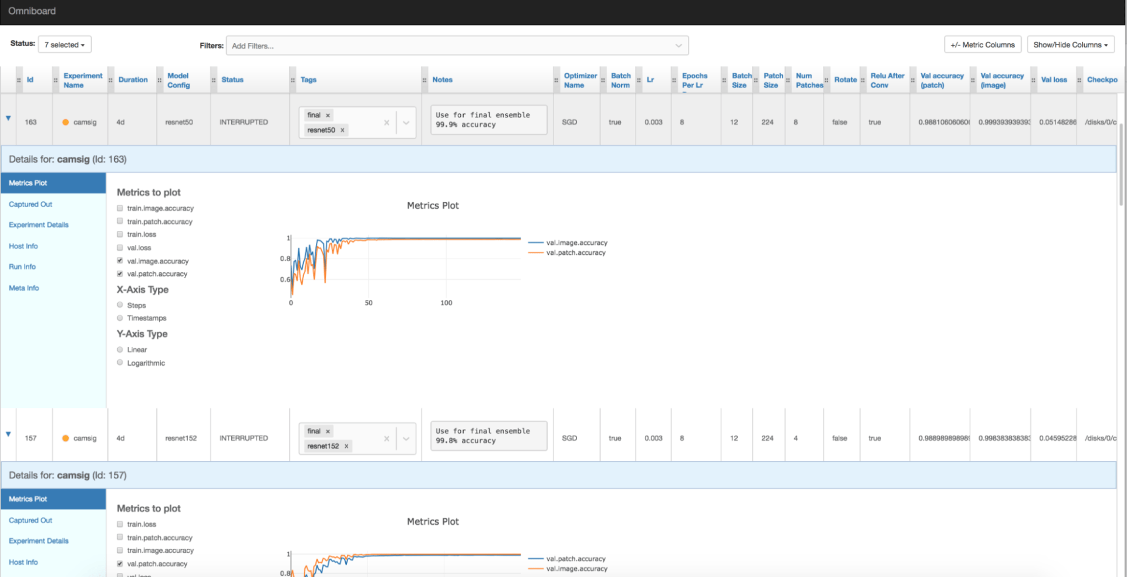
Task: Remove the 'final' tag from run 157
Action: (328, 431)
